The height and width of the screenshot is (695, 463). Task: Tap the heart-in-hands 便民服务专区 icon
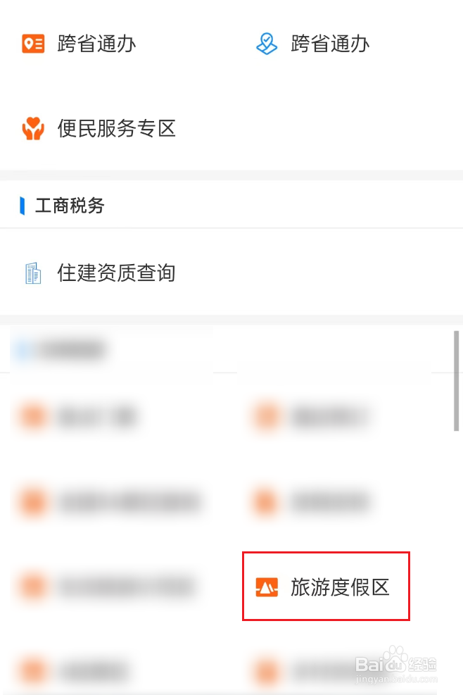tap(33, 129)
